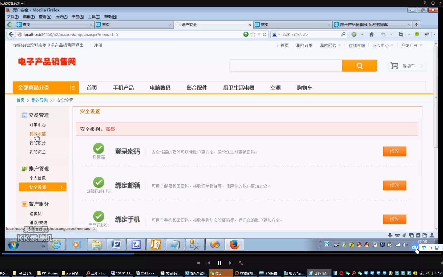Pause the video playback

[219, 263]
